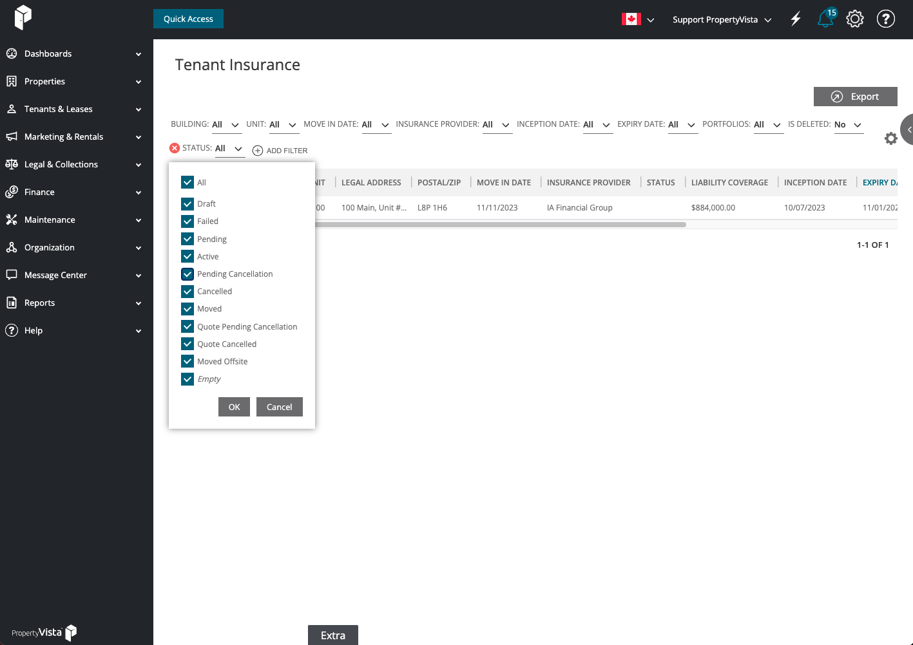Sort by Expiry Date column header
Screen dimensions: 913x645
pos(879,183)
